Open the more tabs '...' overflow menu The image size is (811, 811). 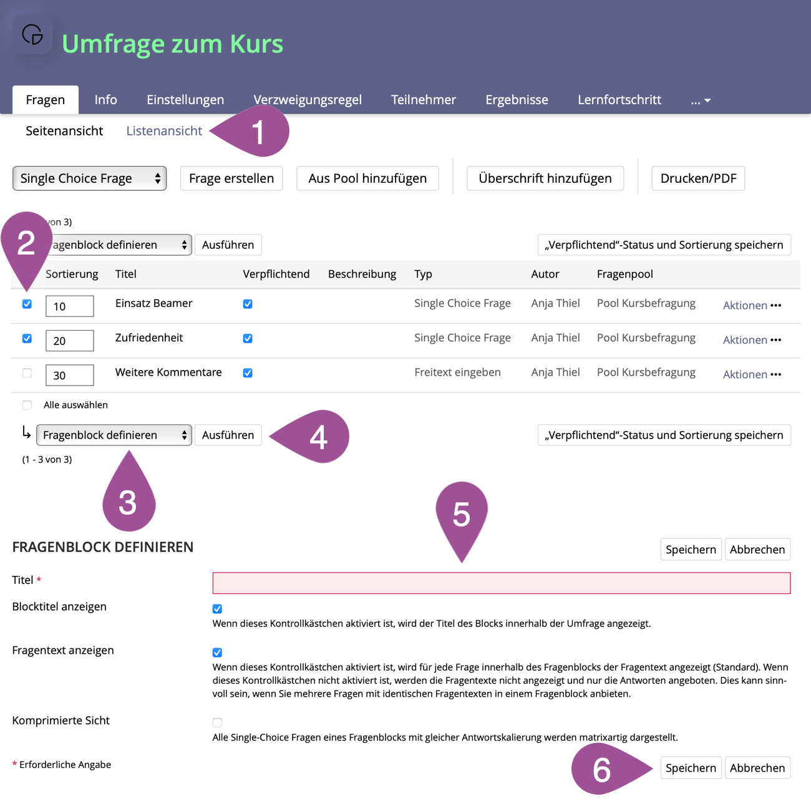(x=700, y=100)
